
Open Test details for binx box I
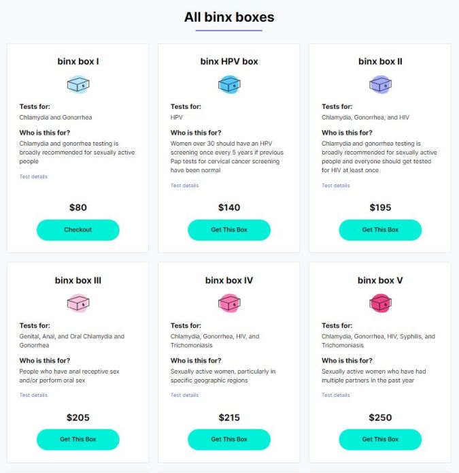tap(33, 177)
